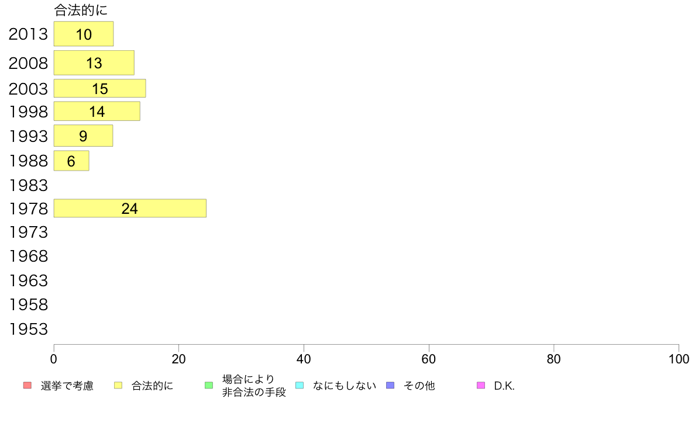Select the 2013 bar showing 10

(x=84, y=34)
